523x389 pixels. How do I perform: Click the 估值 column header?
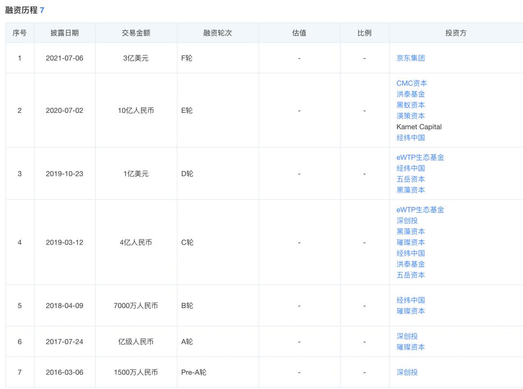(x=299, y=32)
